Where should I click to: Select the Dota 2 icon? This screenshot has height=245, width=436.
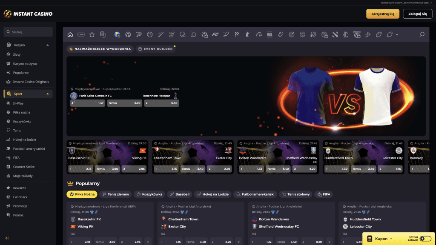(335, 34)
